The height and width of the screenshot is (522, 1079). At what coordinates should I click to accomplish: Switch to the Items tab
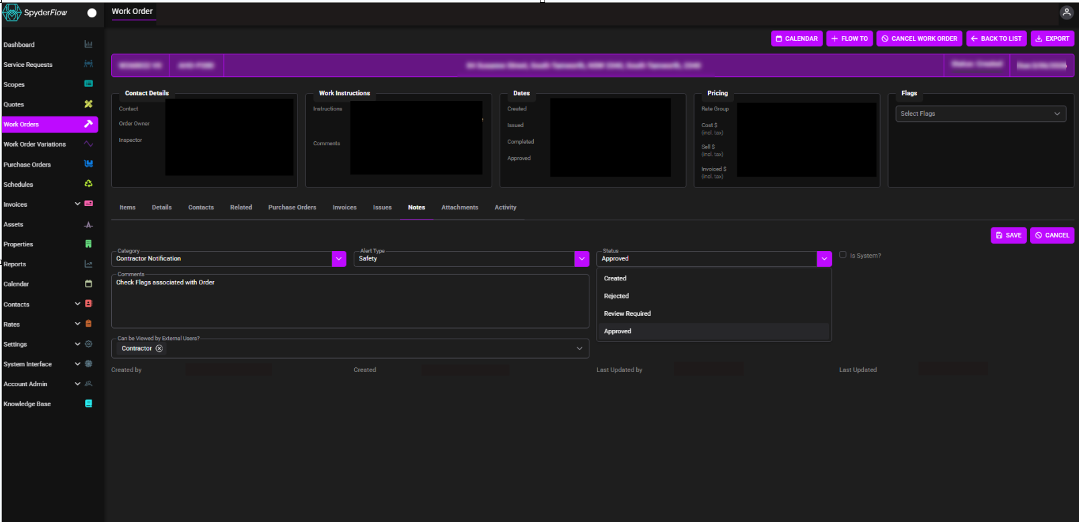[127, 207]
